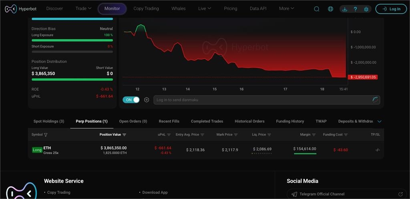Open the Discover page
The height and width of the screenshot is (199, 410).
[x=54, y=9]
